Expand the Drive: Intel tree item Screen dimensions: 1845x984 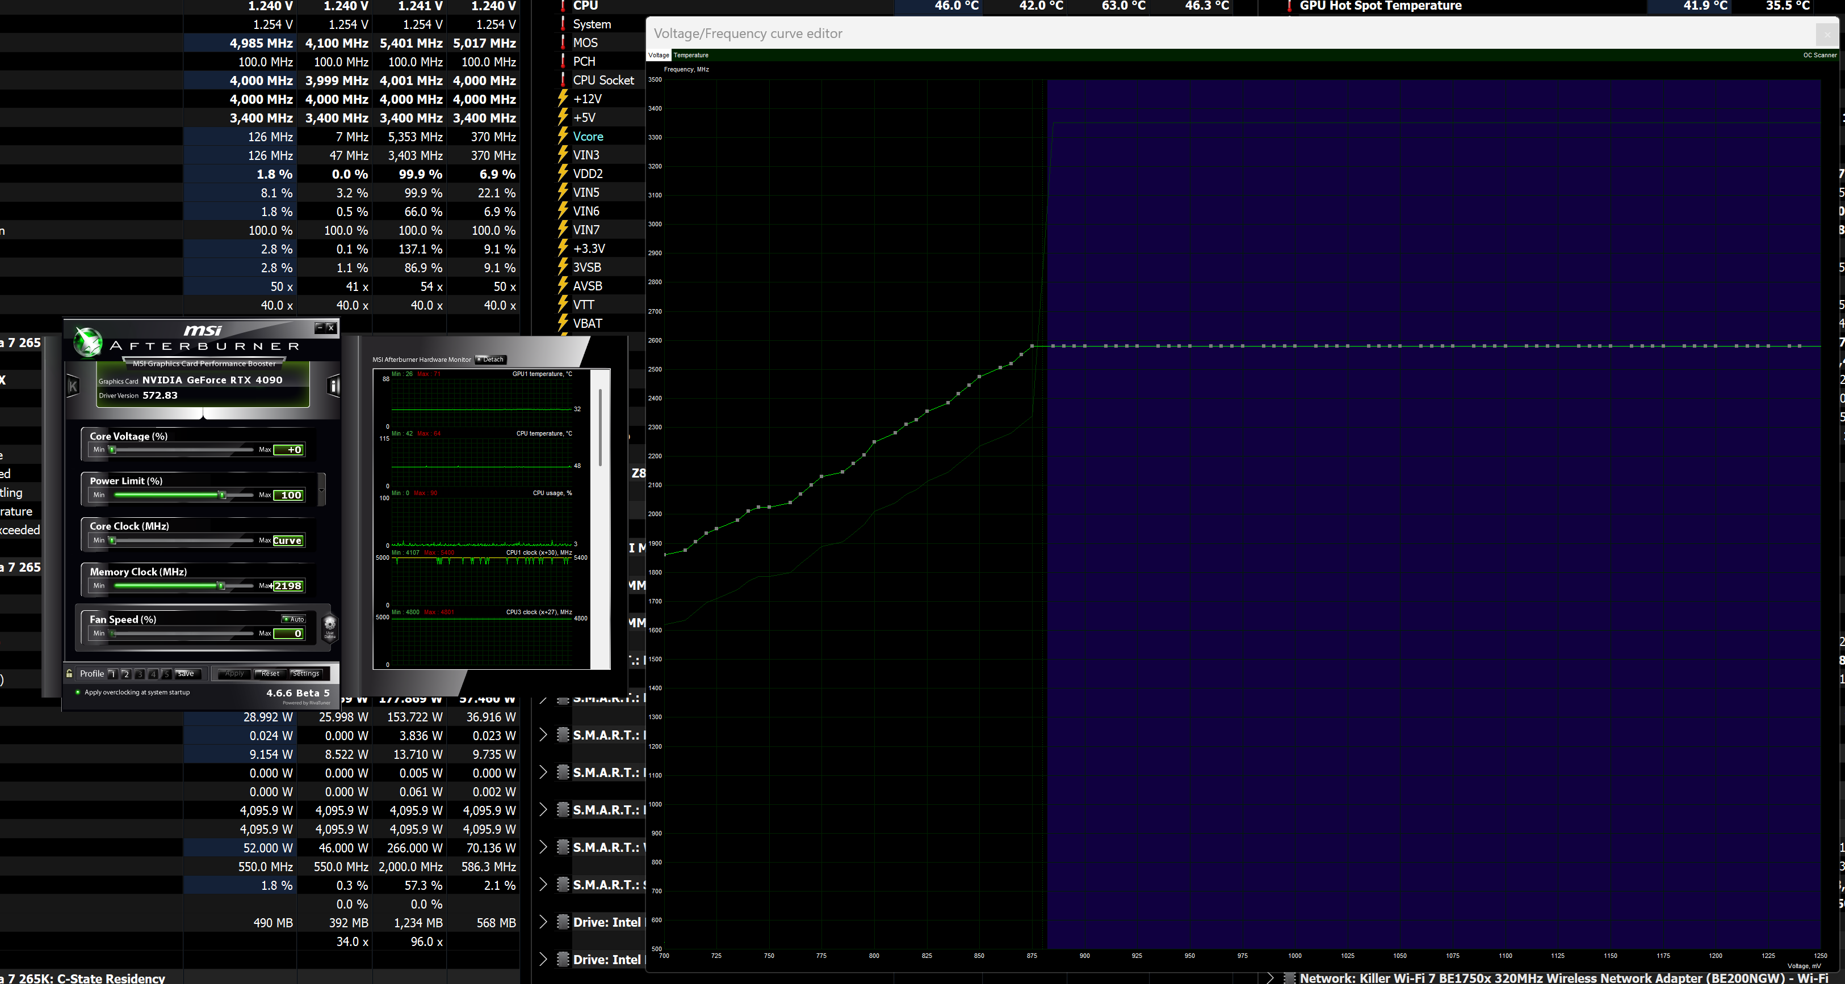click(x=543, y=922)
